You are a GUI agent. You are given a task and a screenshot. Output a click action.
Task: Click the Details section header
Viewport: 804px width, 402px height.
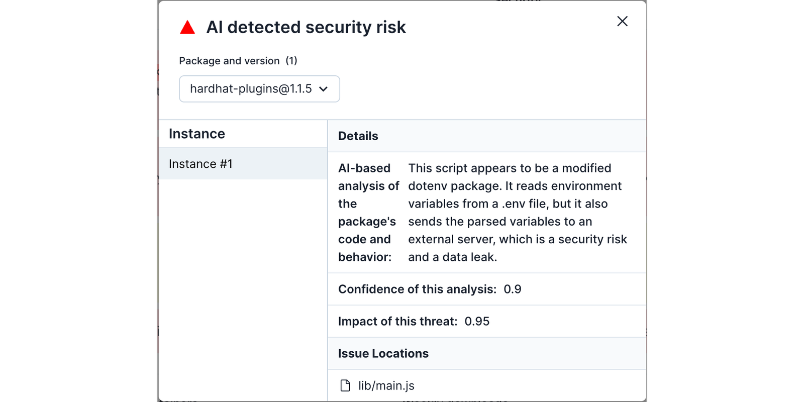tap(358, 136)
